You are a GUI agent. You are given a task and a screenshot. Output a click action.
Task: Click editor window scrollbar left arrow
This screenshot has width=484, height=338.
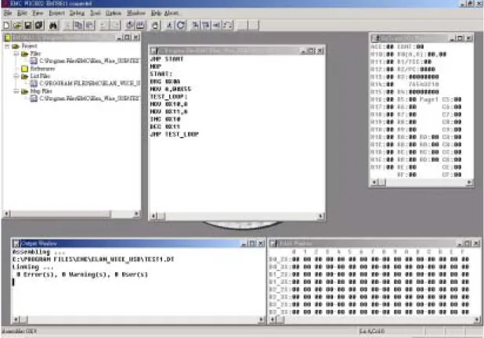point(154,216)
